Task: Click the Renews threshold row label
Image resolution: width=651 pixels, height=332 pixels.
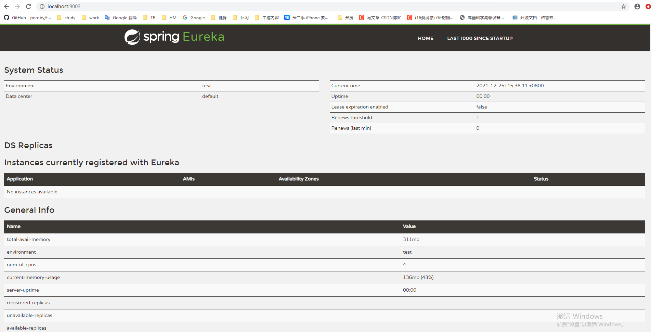Action: tap(351, 117)
